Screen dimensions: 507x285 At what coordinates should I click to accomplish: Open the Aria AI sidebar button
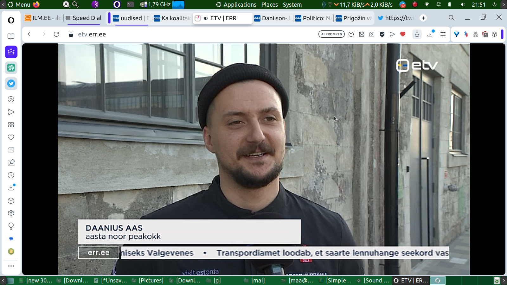pos(11,52)
